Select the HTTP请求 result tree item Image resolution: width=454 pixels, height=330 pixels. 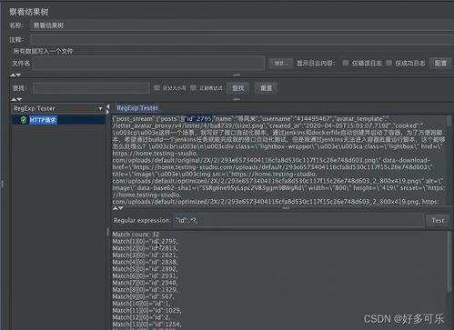[x=43, y=120]
